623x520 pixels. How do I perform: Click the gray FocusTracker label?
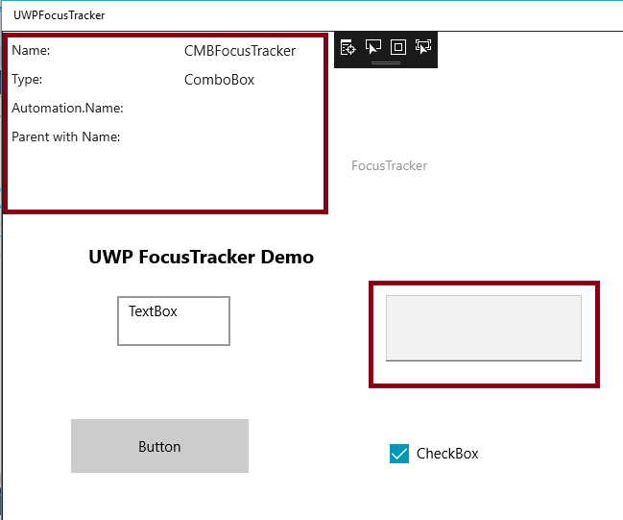tap(389, 165)
